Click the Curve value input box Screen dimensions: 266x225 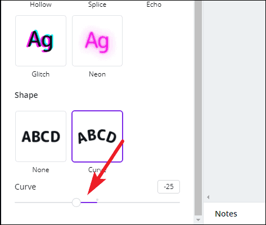coord(169,187)
